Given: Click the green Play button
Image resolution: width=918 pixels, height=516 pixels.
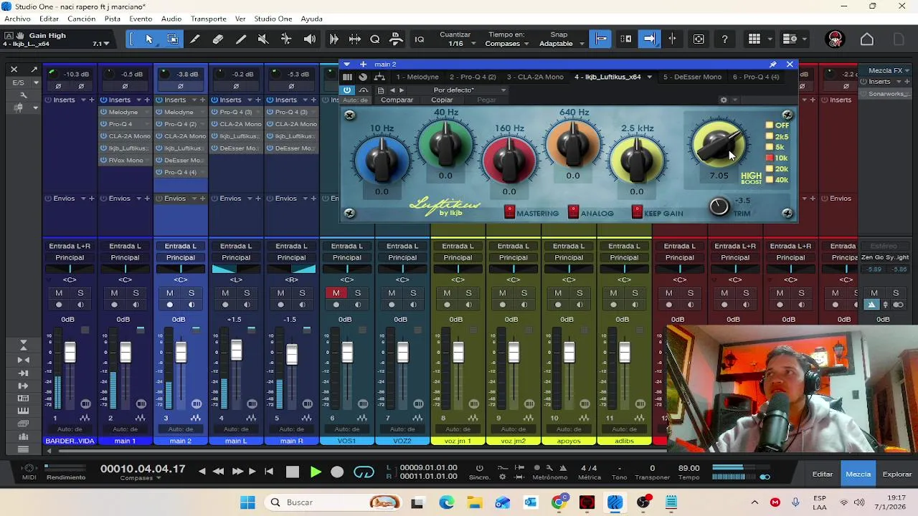Looking at the screenshot, I should [x=316, y=472].
